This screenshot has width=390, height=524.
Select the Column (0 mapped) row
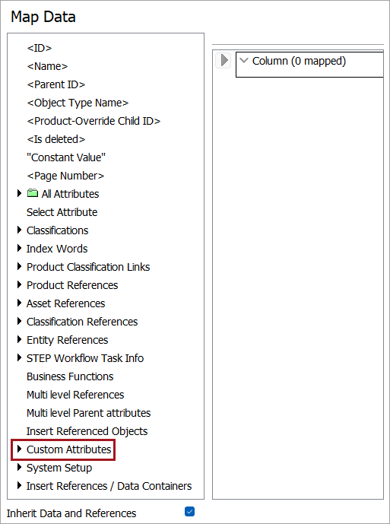(309, 65)
